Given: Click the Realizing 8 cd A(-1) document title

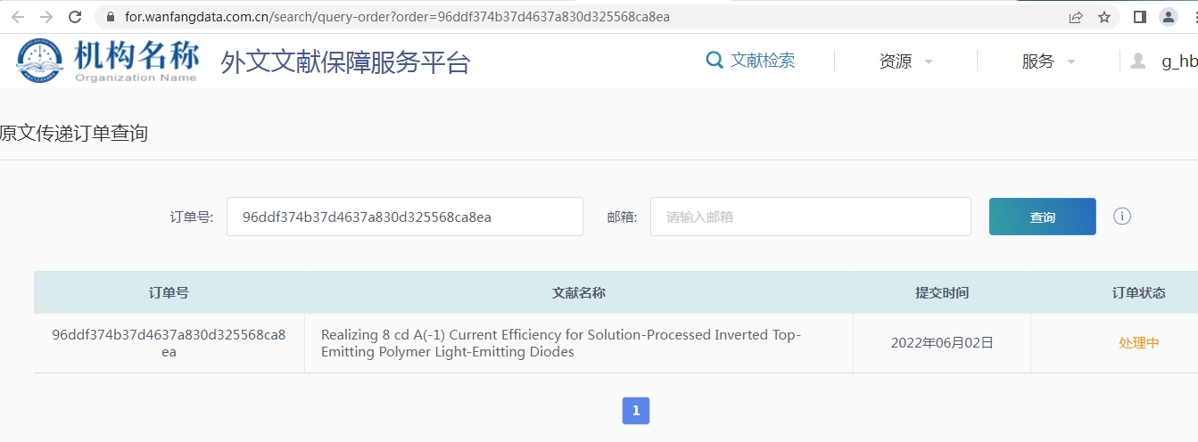Looking at the screenshot, I should pyautogui.click(x=561, y=343).
